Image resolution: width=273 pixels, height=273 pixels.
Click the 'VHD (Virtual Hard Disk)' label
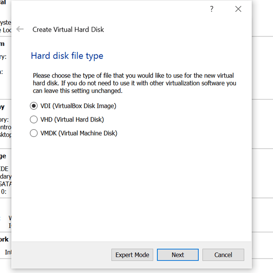pos(72,120)
